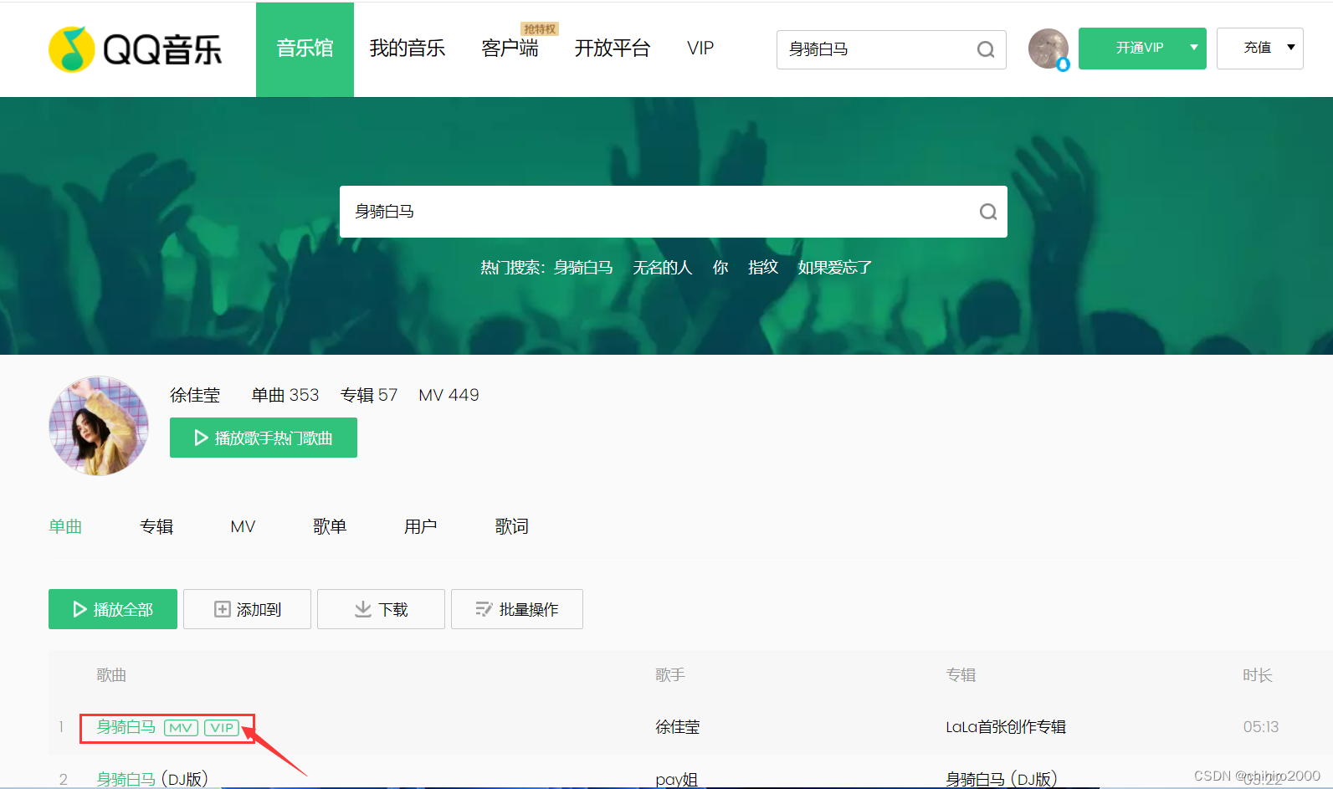Viewport: 1333px width, 789px height.
Task: Click the search magnifier in header search box
Action: tap(986, 49)
